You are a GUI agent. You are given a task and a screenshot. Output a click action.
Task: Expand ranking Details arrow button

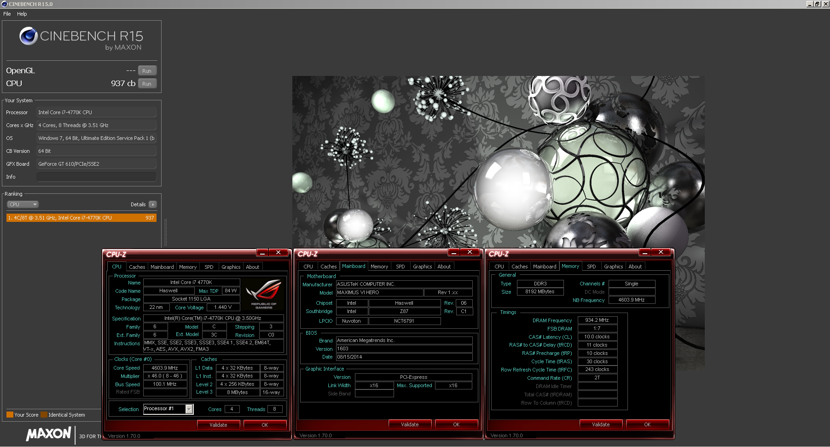tap(153, 204)
